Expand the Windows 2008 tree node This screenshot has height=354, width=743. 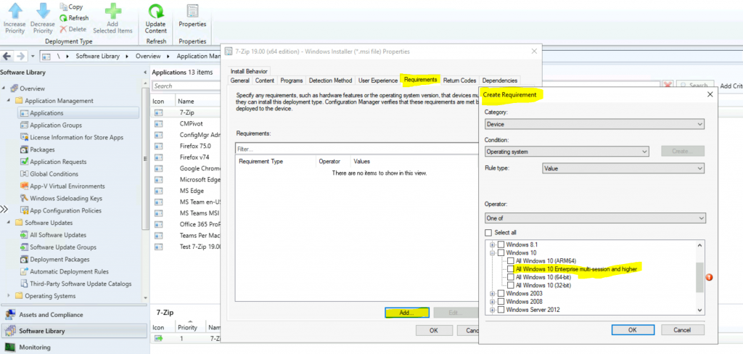(493, 302)
